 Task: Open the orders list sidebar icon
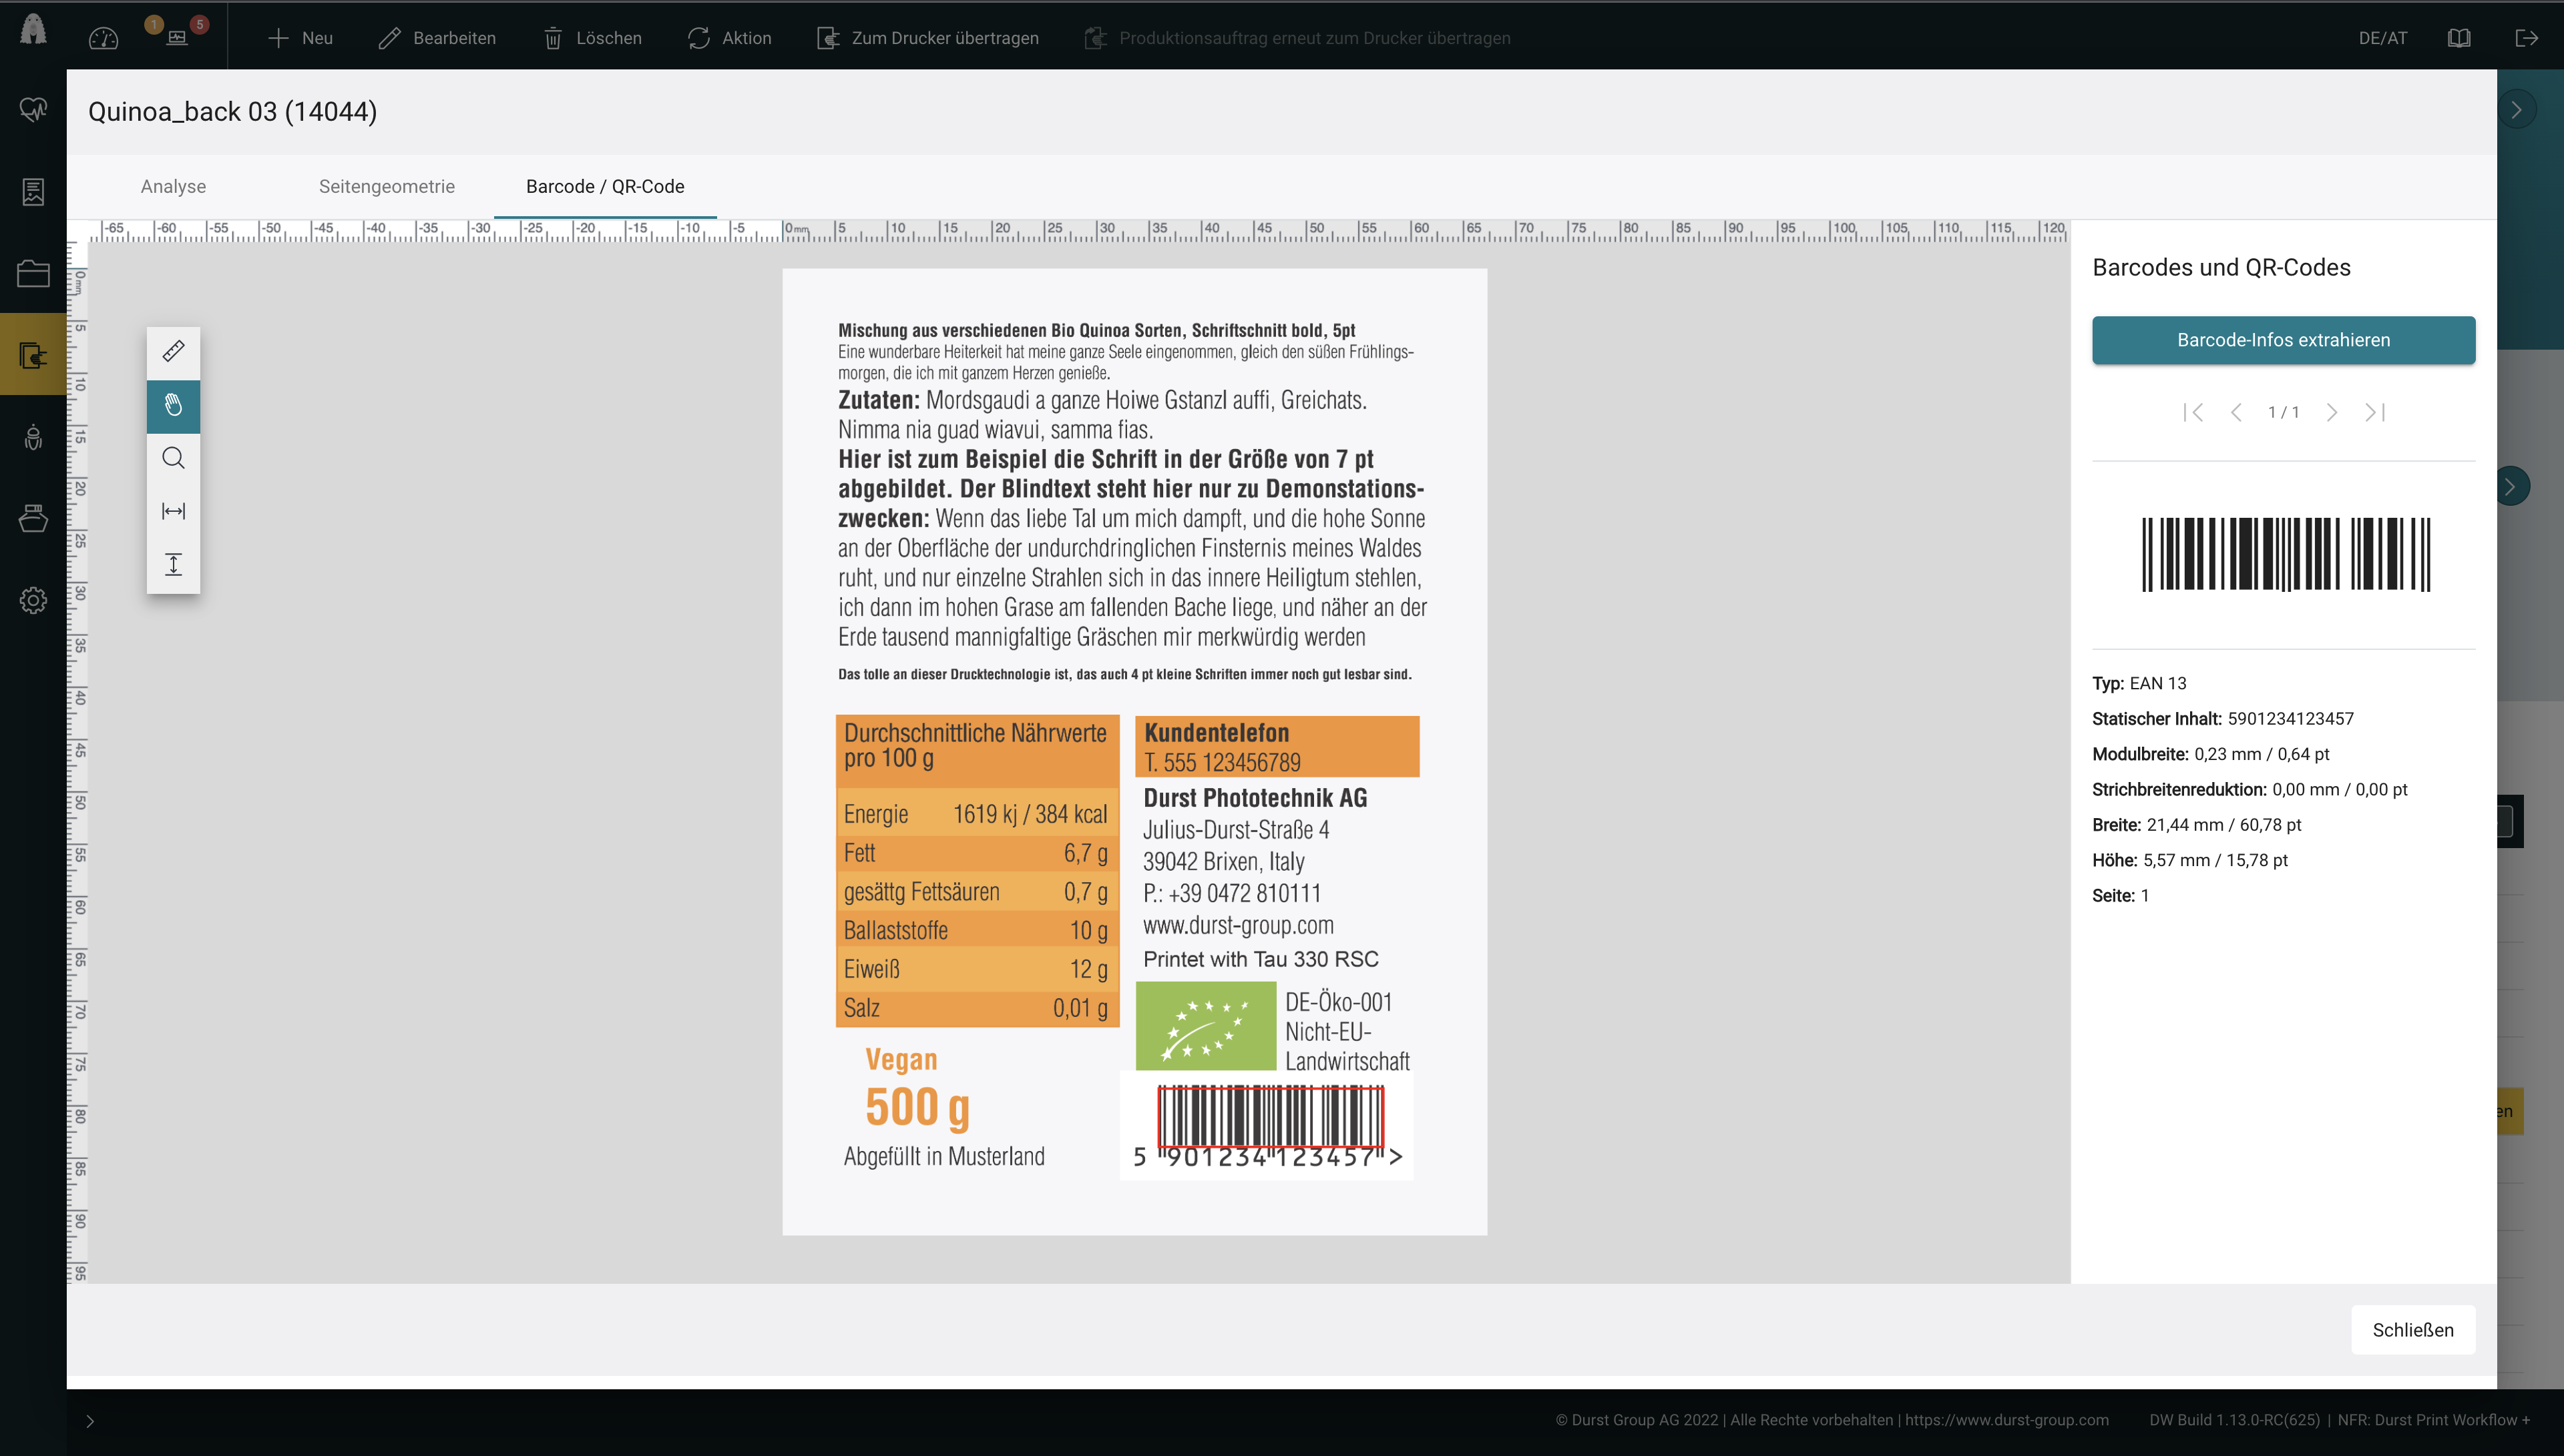(x=33, y=191)
